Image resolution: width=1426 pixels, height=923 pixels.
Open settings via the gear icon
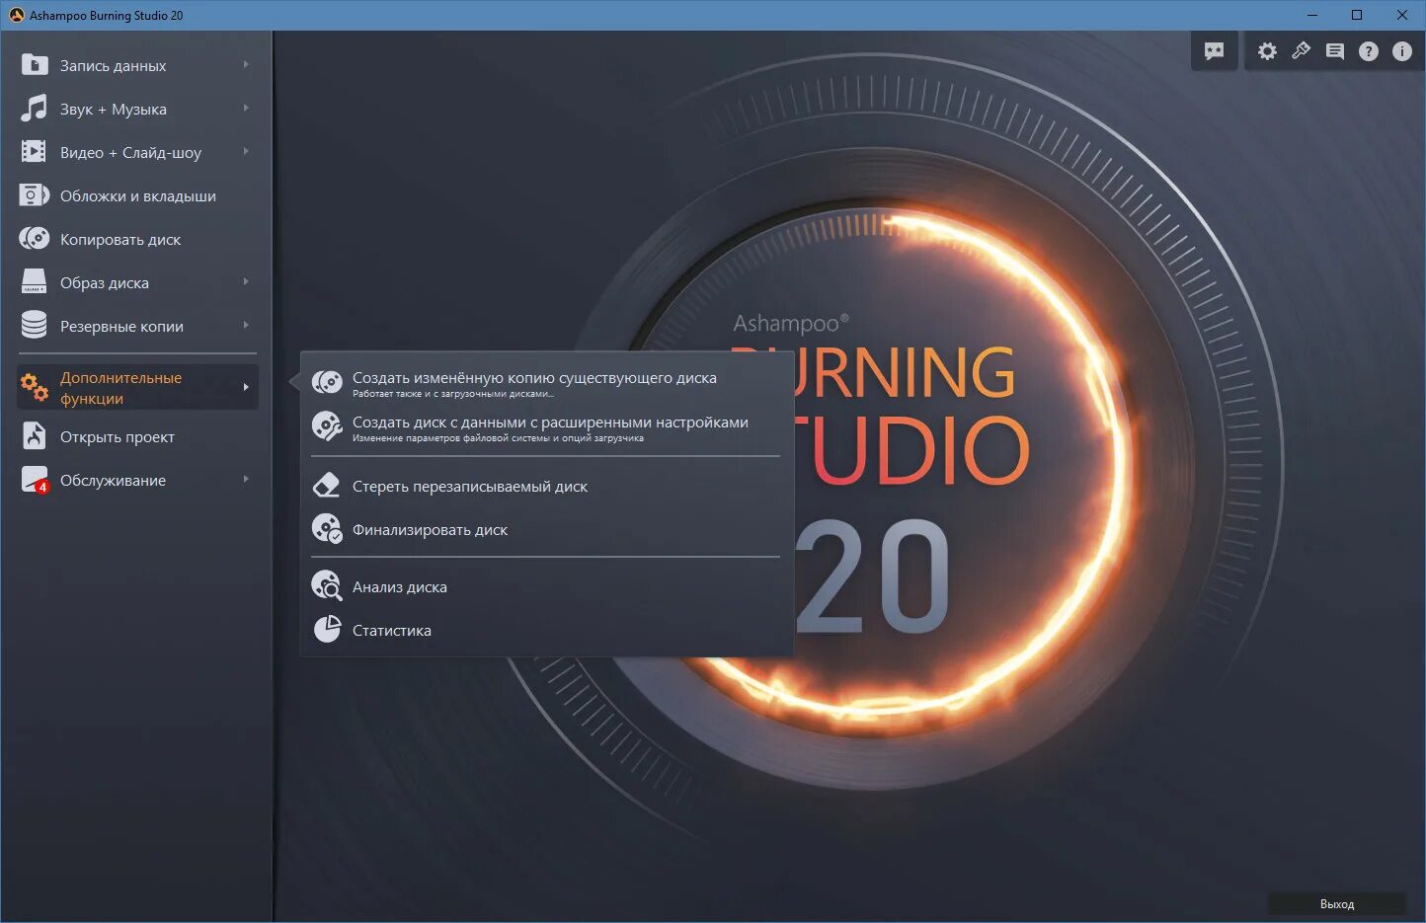1267,51
